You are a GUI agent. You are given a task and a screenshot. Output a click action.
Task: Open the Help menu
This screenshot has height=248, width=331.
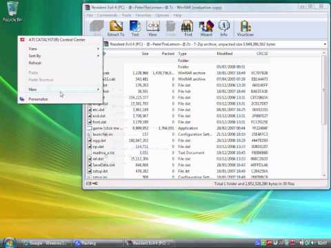(x=177, y=15)
